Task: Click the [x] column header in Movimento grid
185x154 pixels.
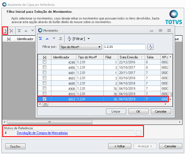Action: coord(45,57)
